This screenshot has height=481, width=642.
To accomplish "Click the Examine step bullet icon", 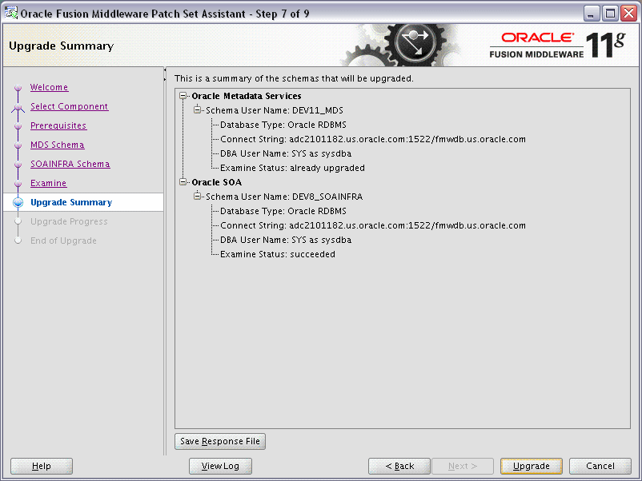I will pyautogui.click(x=18, y=184).
